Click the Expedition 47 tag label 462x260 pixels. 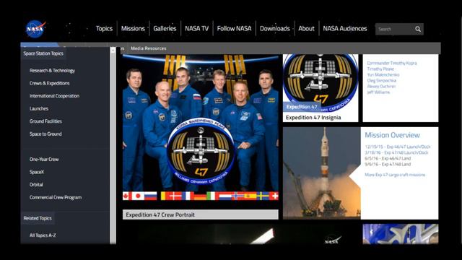(302, 107)
